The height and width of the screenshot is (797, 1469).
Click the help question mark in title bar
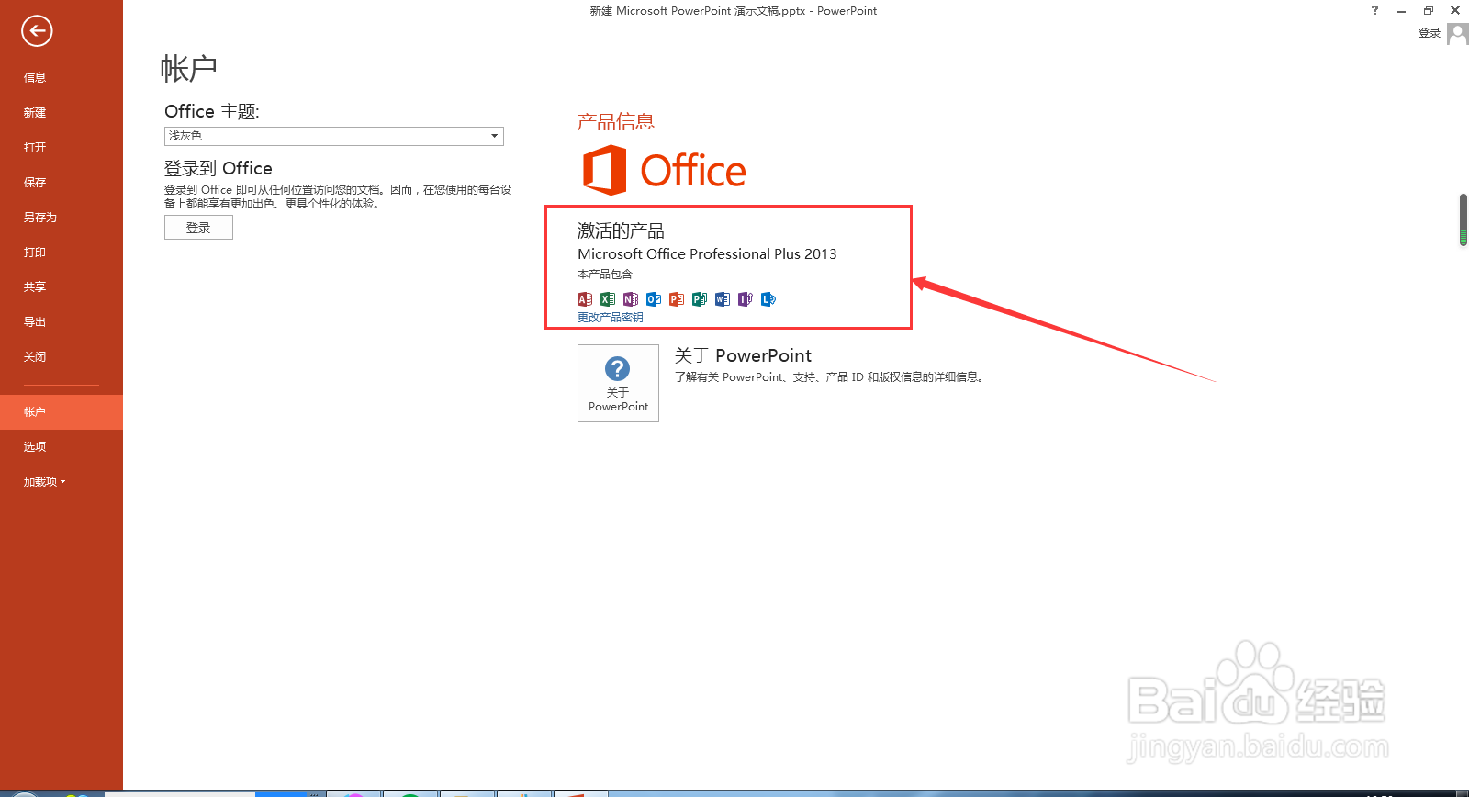click(x=1374, y=10)
